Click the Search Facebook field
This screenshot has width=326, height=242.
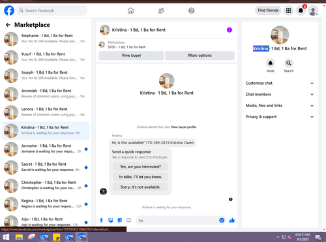52,10
